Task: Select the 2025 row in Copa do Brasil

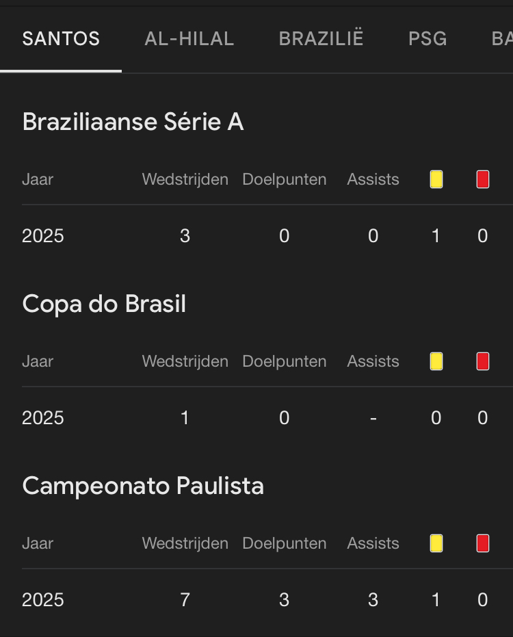Action: [43, 418]
